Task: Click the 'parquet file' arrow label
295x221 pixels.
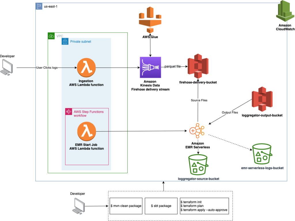Action: point(173,66)
